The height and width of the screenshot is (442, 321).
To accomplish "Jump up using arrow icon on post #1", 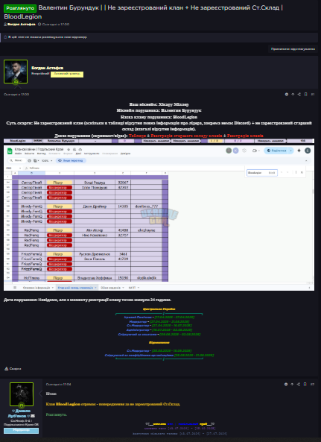I will pos(293,95).
